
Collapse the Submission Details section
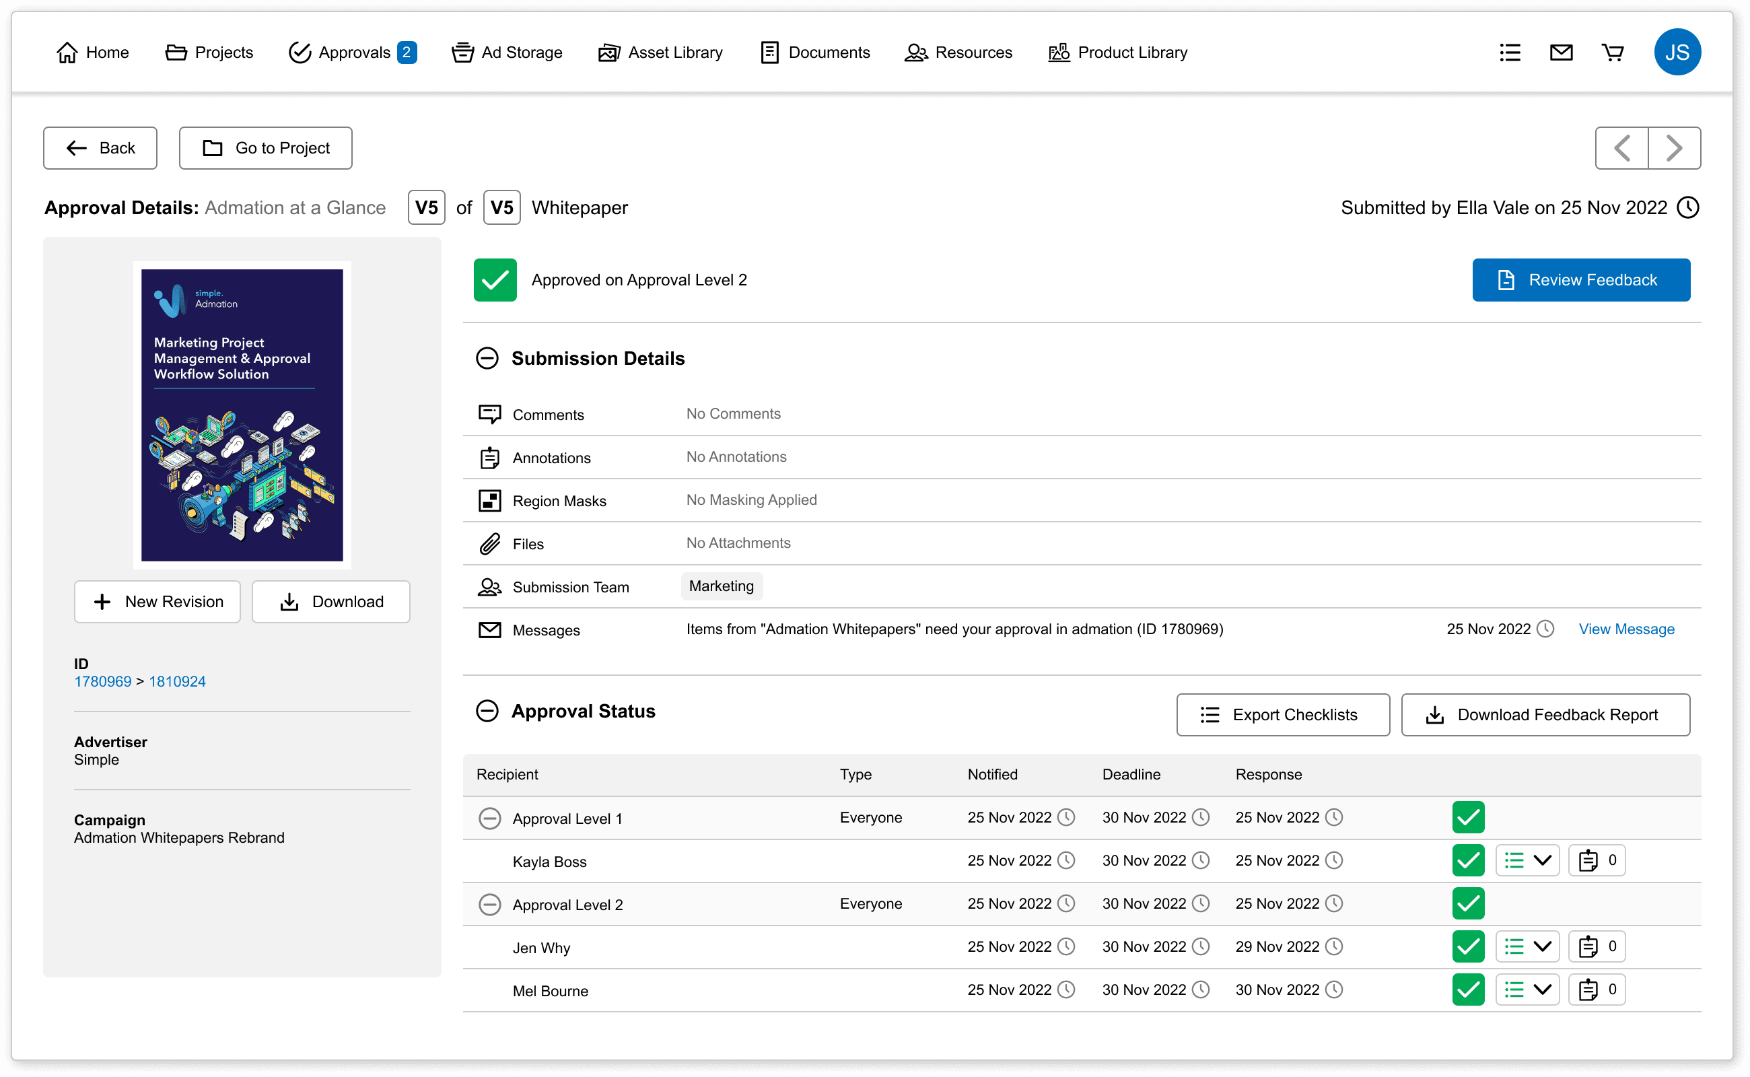coord(488,358)
